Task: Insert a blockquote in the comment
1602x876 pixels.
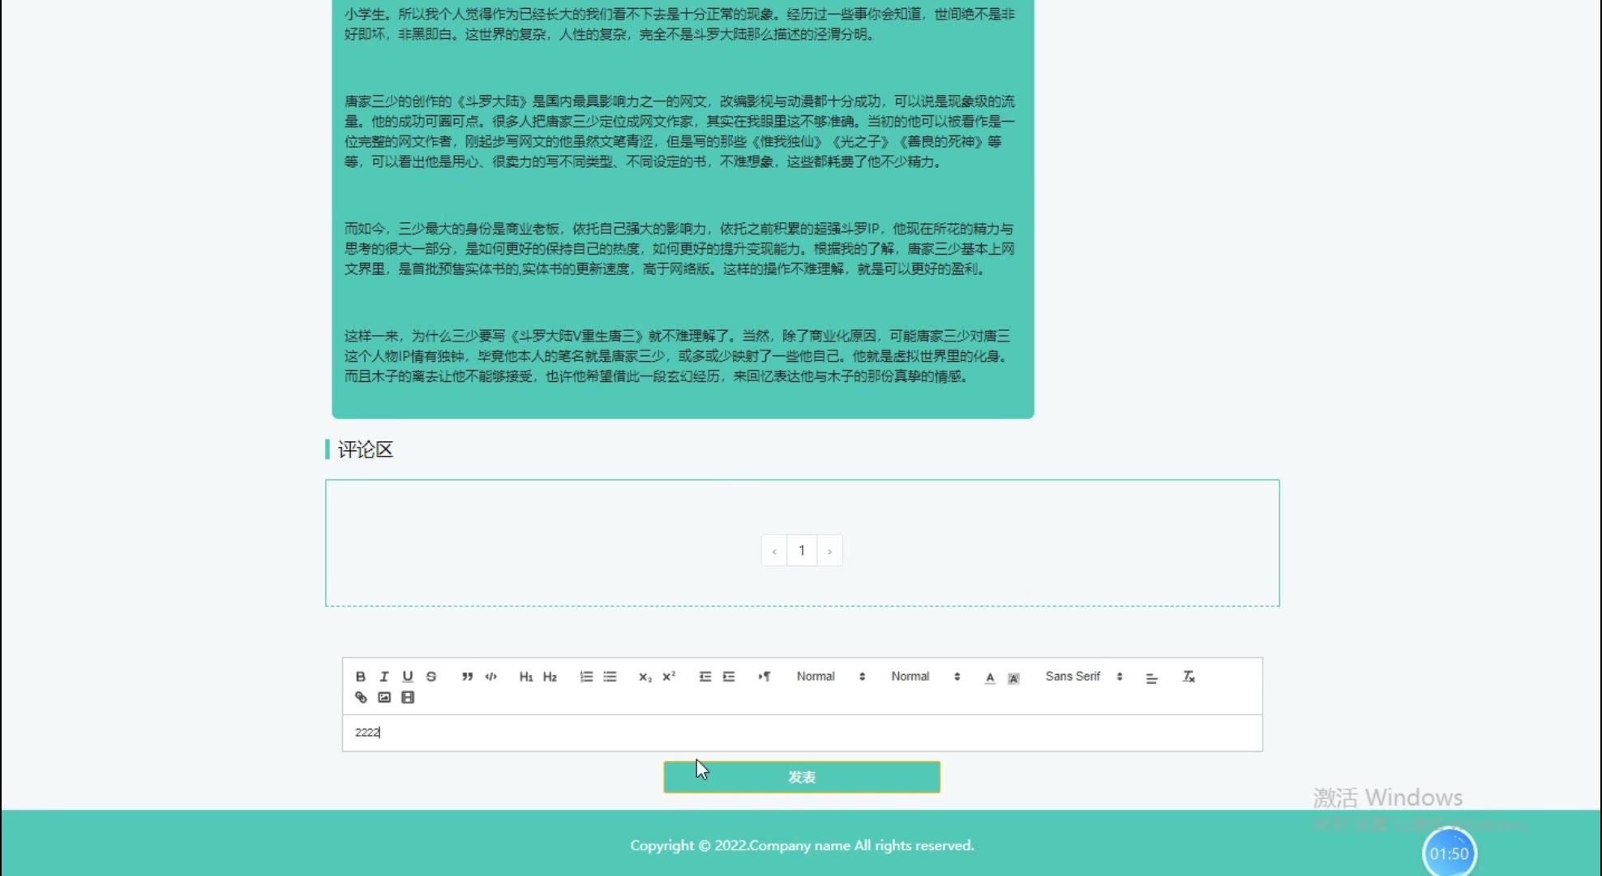Action: (x=467, y=676)
